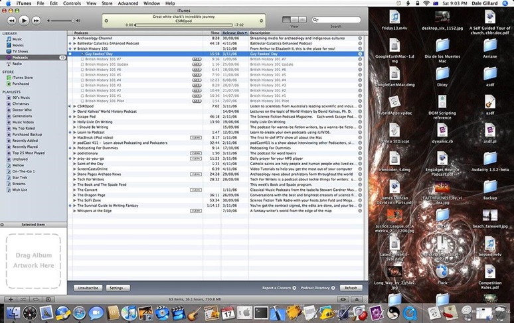The width and height of the screenshot is (514, 323).
Task: Adjust the iTunes volume slider
Action: click(x=62, y=21)
